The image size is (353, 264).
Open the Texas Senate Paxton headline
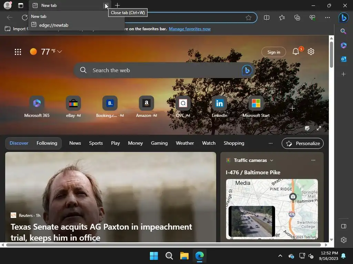pos(101,232)
